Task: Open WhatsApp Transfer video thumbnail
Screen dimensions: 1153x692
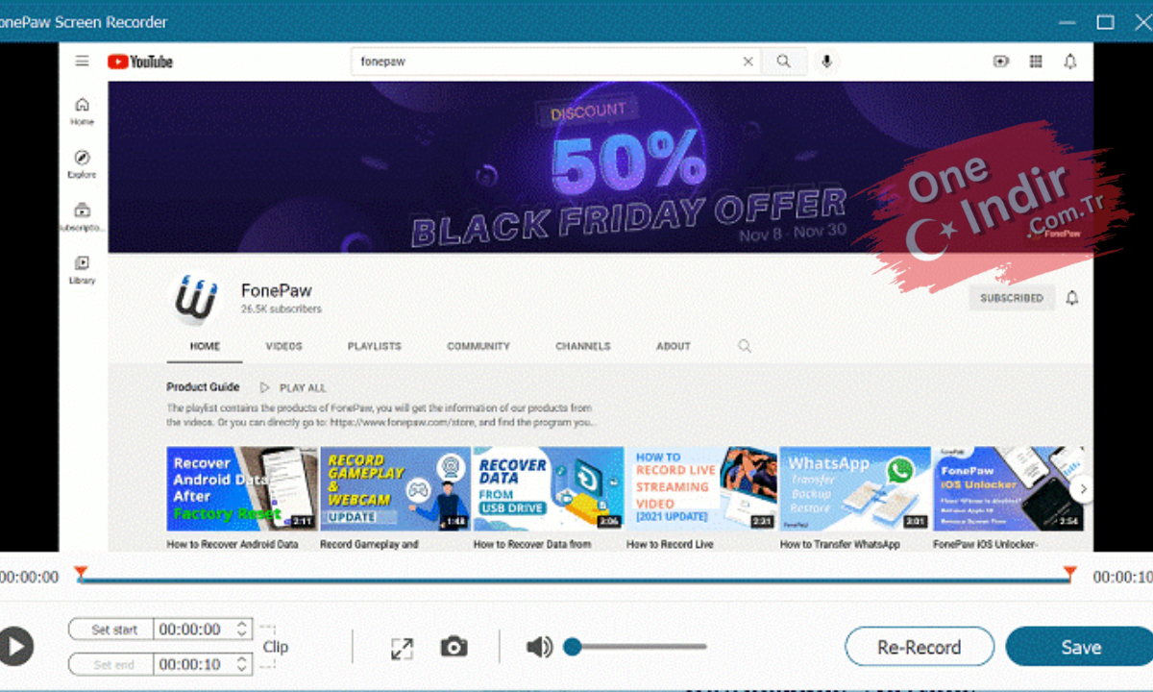Action: tap(855, 489)
